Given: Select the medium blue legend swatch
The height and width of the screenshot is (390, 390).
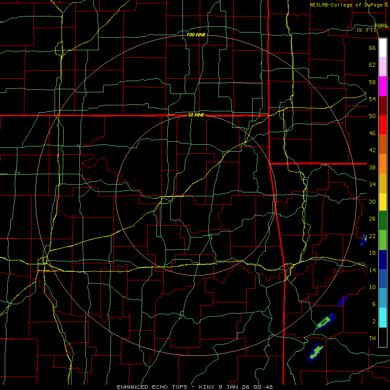Looking at the screenshot, I should pos(383,279).
